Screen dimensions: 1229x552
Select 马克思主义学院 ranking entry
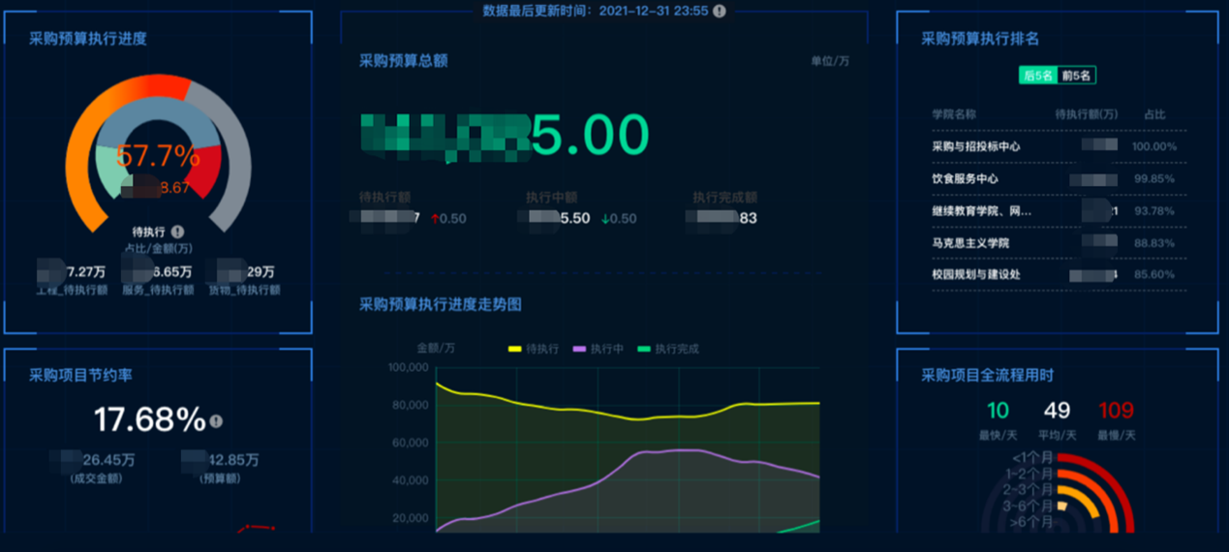coord(970,243)
